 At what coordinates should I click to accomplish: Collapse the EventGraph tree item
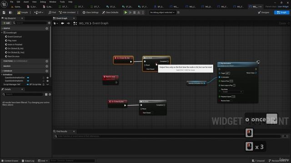(2, 33)
